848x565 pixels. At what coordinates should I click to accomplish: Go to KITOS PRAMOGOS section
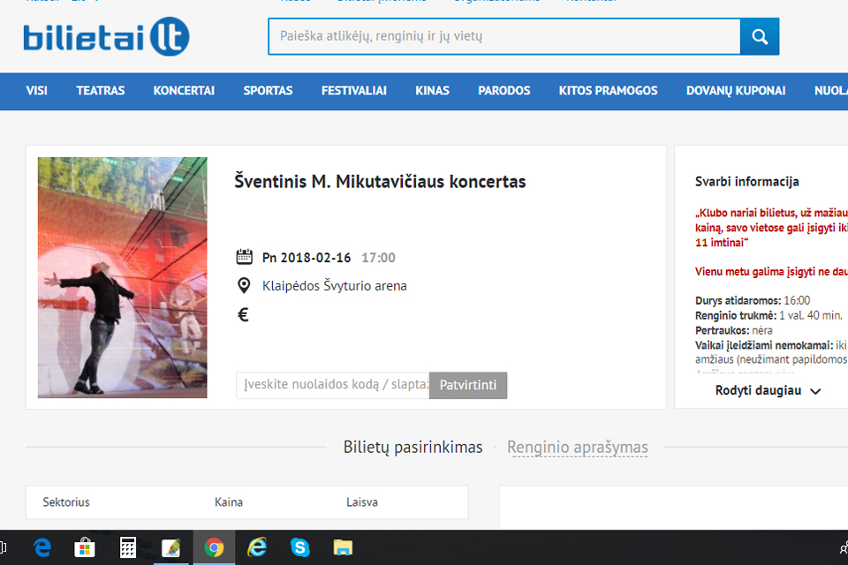click(608, 91)
